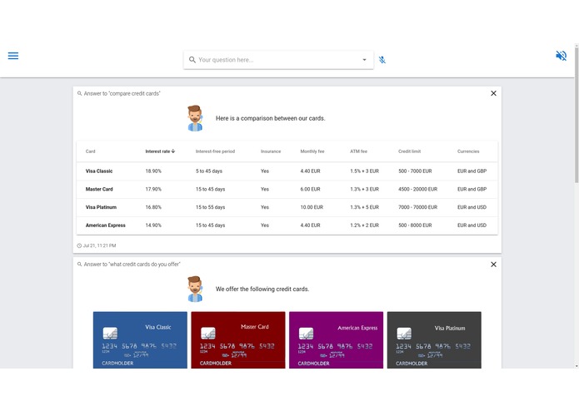The height and width of the screenshot is (411, 579).
Task: Click 'Answer to what credit cards do you offer' title
Action: click(x=132, y=265)
